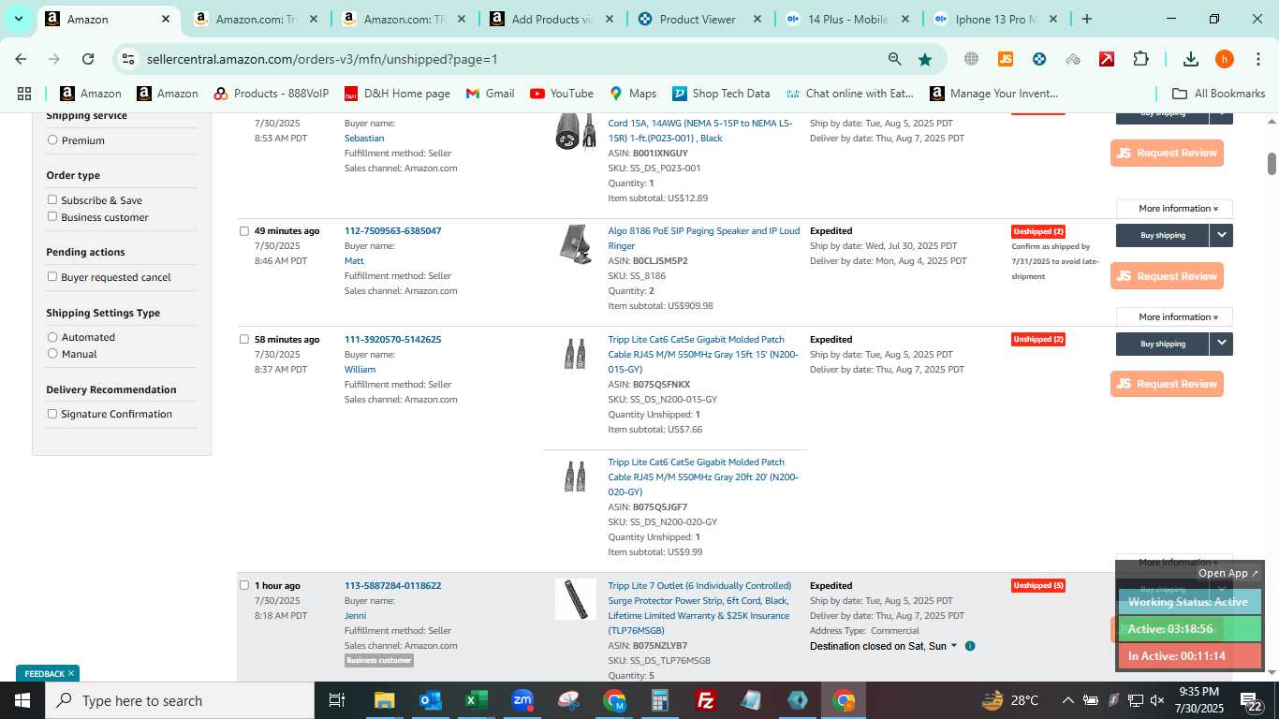Expand Buy shipping dropdown for William's order
This screenshot has width=1279, height=719.
point(1221,344)
